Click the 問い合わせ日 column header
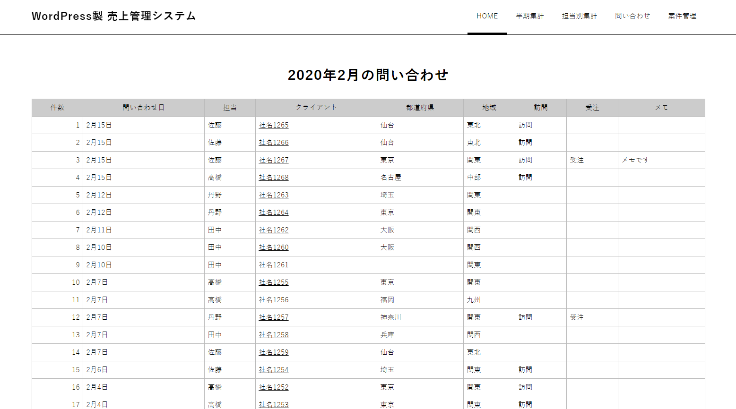This screenshot has width=736, height=409. (143, 108)
